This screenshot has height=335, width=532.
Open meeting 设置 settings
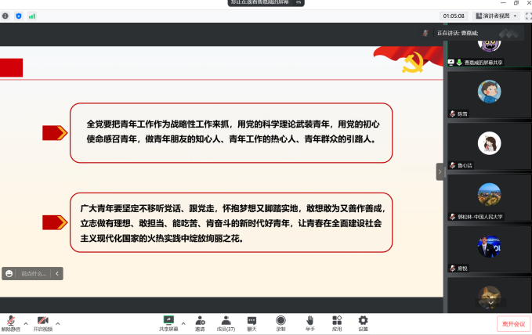click(x=363, y=322)
